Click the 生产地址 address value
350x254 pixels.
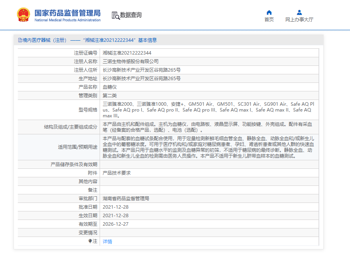tap(141, 79)
